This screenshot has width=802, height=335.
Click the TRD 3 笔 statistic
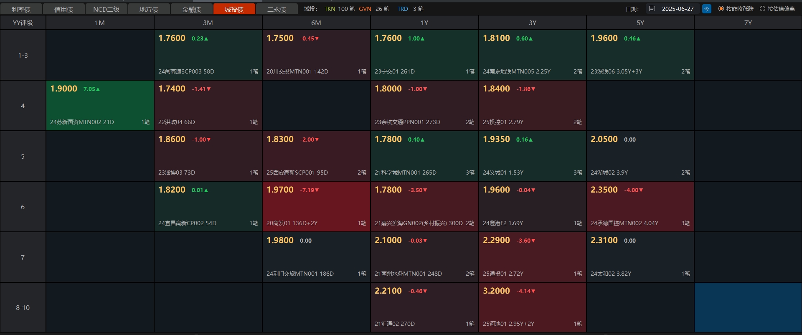pyautogui.click(x=410, y=9)
